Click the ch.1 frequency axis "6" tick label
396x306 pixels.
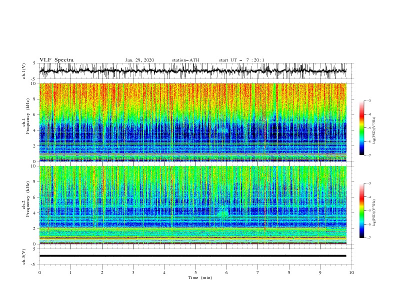click(35, 114)
